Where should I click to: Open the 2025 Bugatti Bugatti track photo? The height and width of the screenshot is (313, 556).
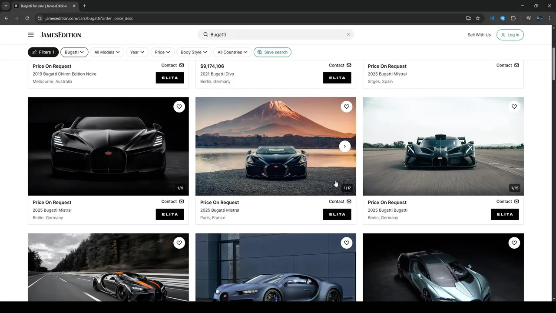pos(443,146)
